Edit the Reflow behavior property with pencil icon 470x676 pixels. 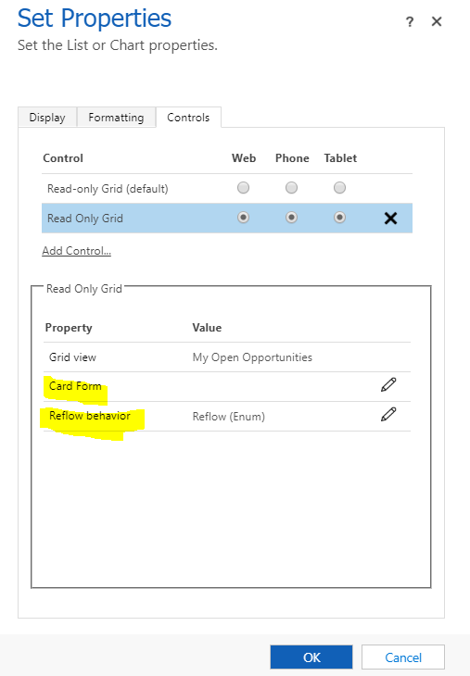388,414
